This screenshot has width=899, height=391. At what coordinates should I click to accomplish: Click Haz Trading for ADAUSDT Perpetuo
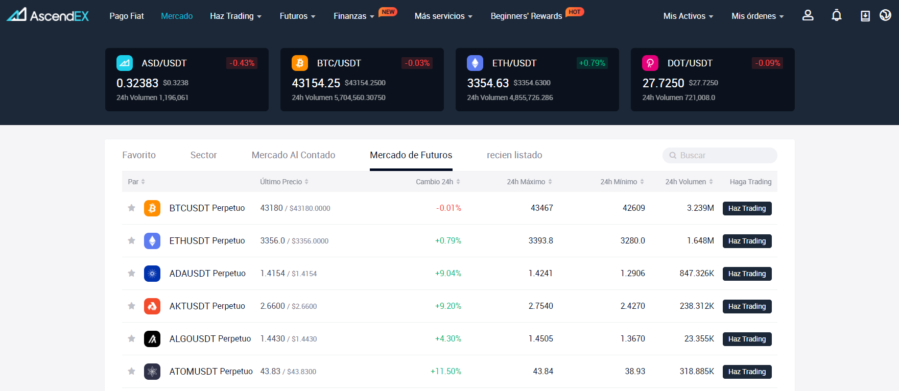(747, 274)
